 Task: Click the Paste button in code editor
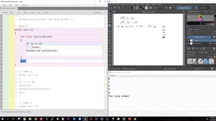pos(32,12)
